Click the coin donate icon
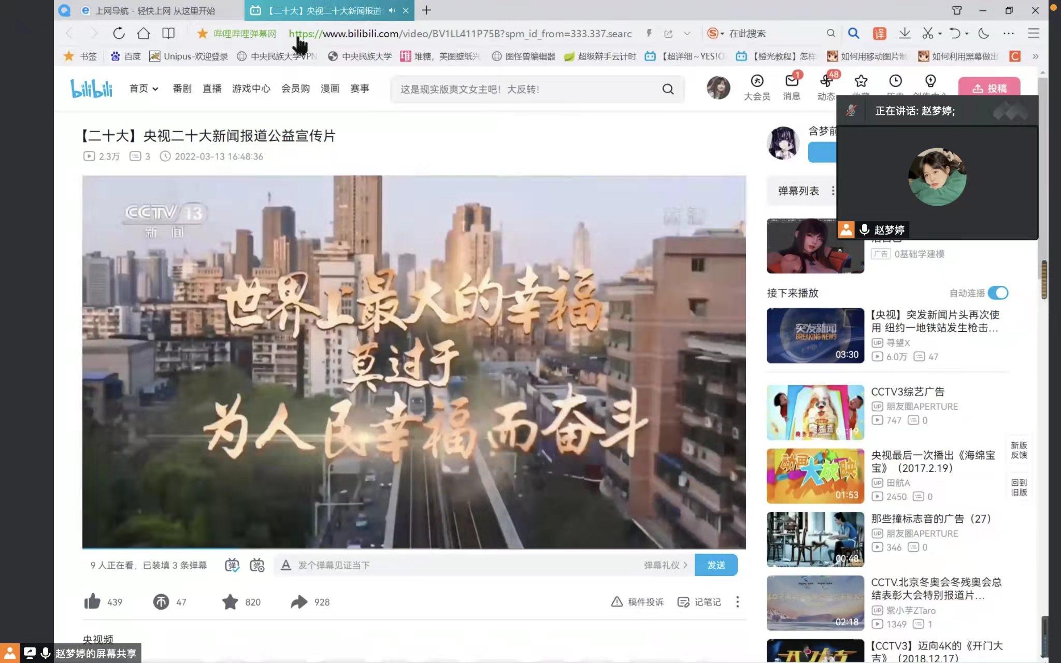 161,601
